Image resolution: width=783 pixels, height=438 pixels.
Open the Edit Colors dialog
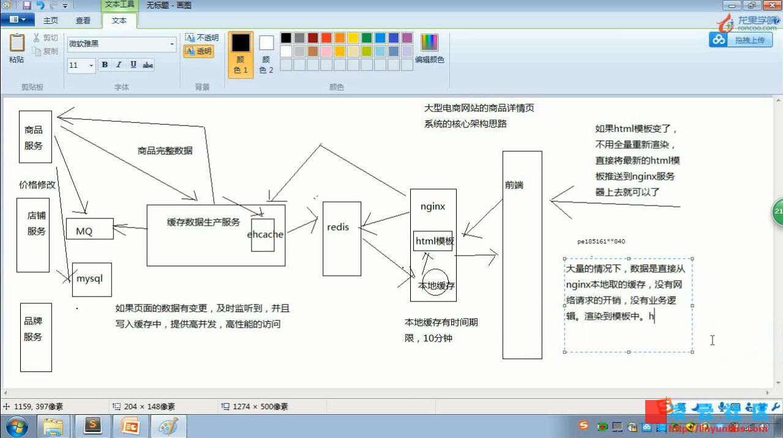point(429,49)
